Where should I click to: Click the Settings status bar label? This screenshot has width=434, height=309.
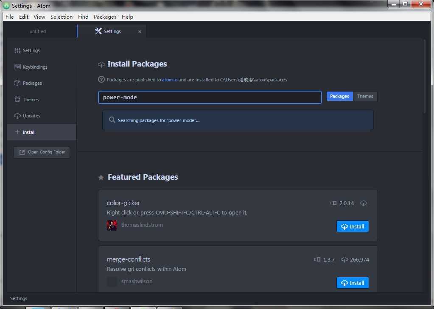click(19, 298)
